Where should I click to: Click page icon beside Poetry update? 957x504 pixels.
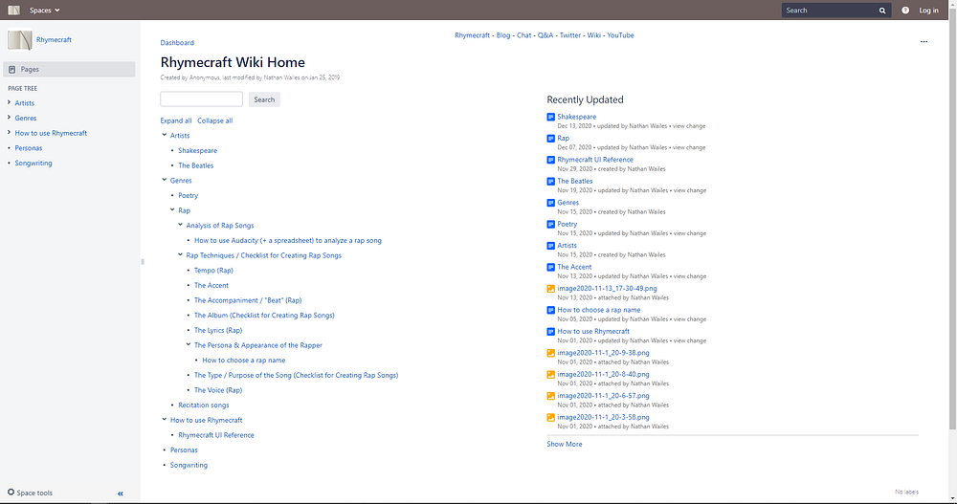click(550, 225)
